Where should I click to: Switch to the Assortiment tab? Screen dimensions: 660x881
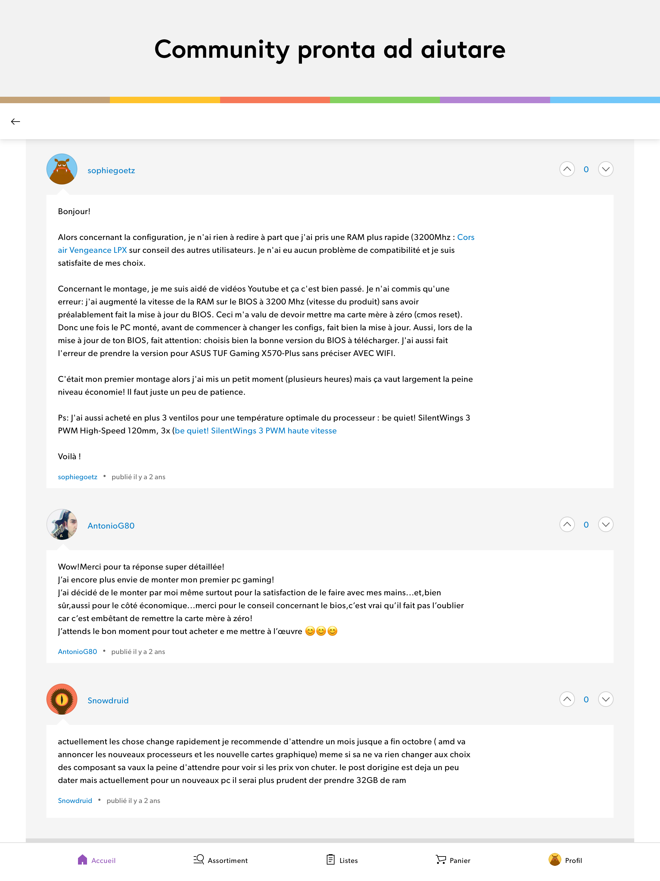(x=220, y=860)
